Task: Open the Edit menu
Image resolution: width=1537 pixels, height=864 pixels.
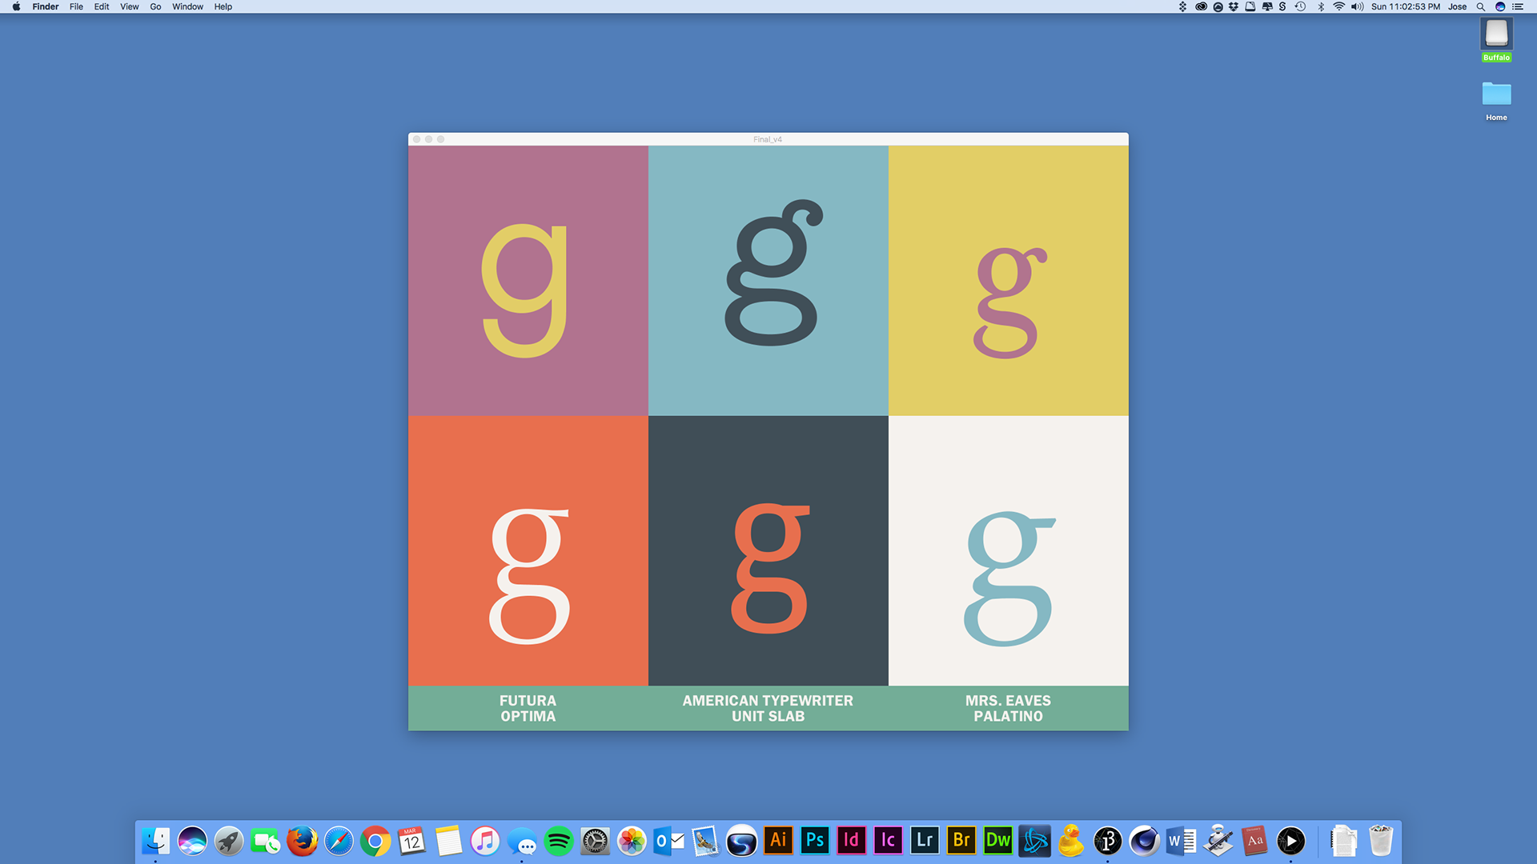Action: click(102, 6)
